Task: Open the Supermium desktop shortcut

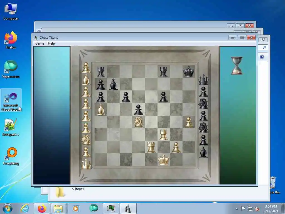Action: (x=11, y=69)
